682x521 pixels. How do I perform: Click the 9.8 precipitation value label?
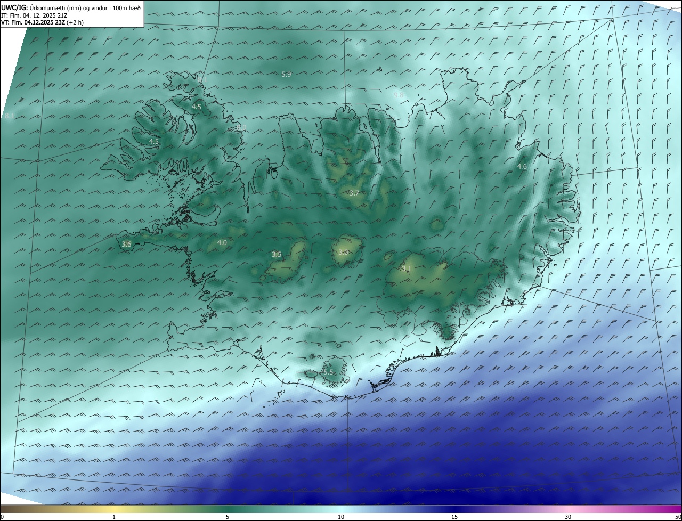tap(399, 94)
